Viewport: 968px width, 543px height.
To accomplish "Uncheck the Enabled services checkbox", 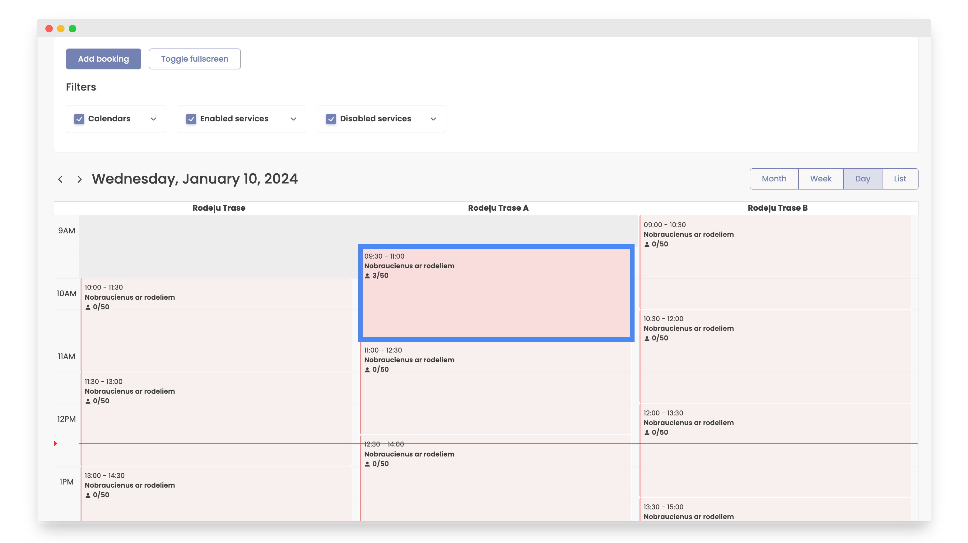I will [191, 119].
